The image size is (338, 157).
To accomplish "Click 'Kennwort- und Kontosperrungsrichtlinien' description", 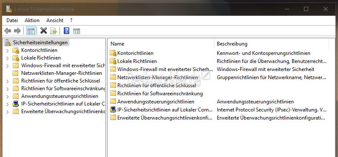I will [264, 53].
